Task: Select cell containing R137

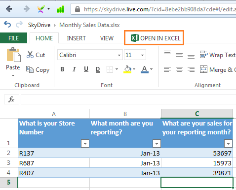Action: [x=54, y=153]
